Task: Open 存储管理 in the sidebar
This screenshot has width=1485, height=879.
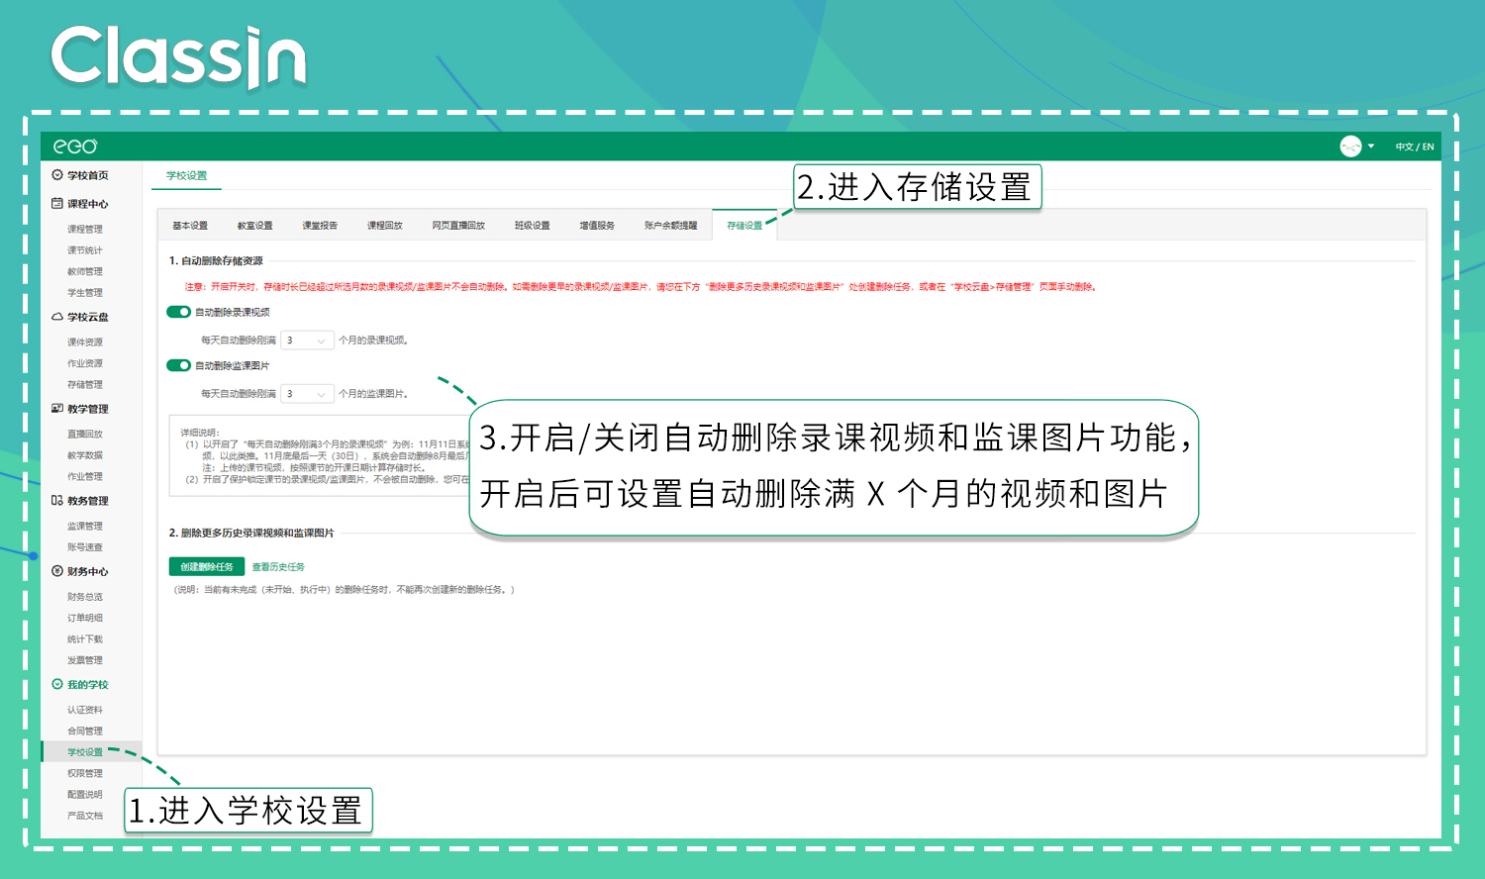Action: coord(85,385)
